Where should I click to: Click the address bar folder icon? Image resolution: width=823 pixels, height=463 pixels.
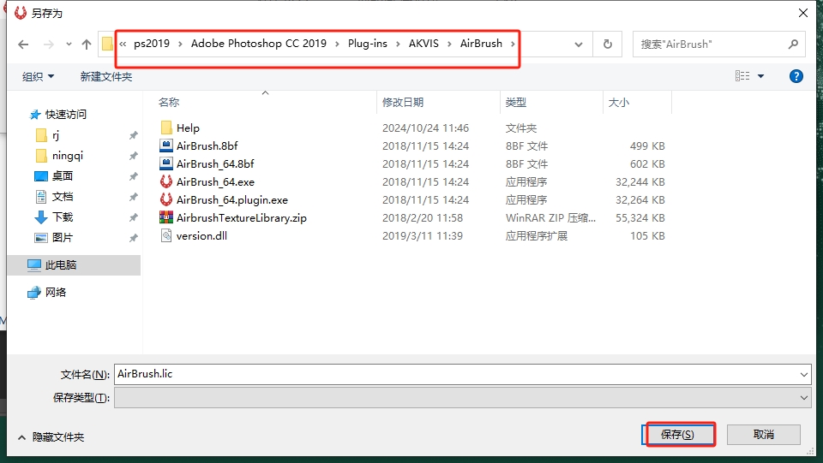pos(107,44)
